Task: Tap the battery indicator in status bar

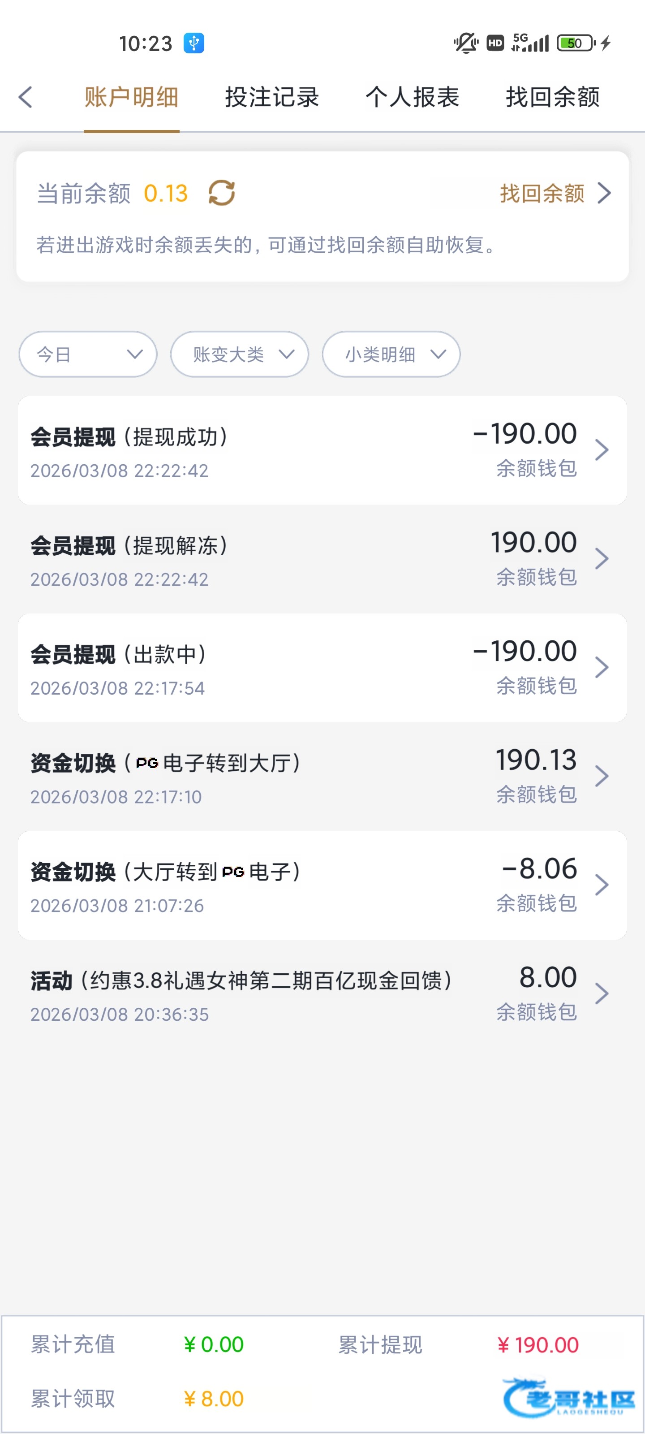Action: point(576,43)
